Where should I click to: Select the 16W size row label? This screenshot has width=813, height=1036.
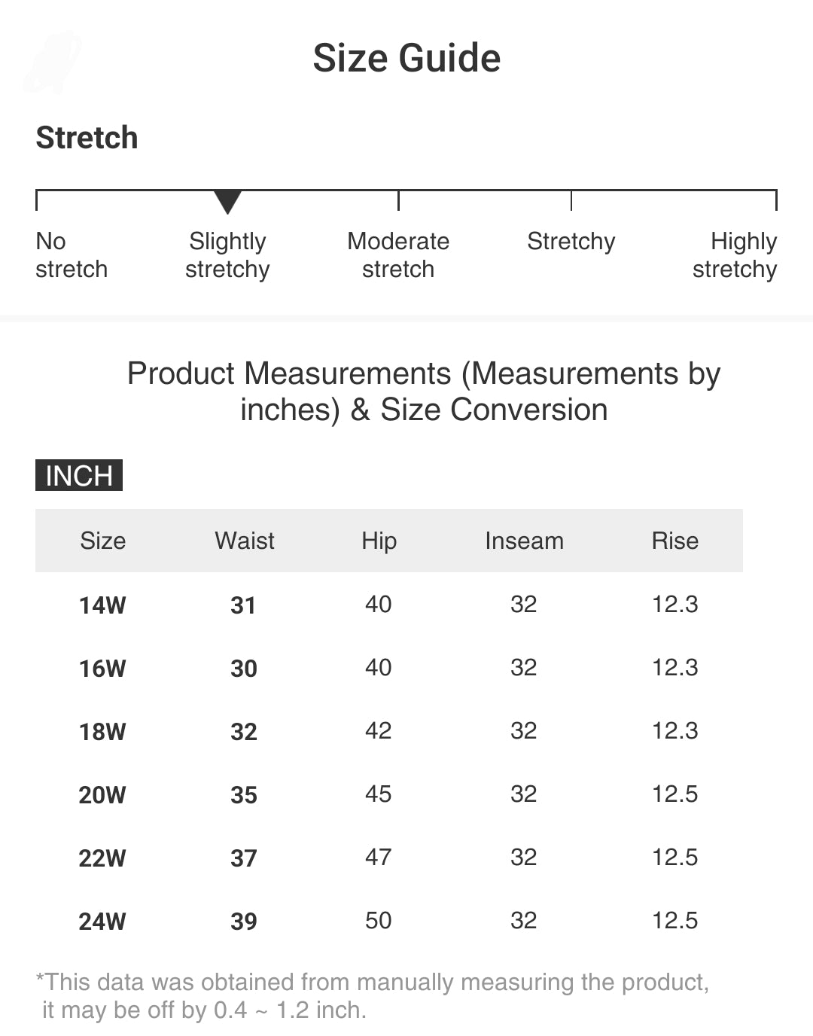(102, 668)
